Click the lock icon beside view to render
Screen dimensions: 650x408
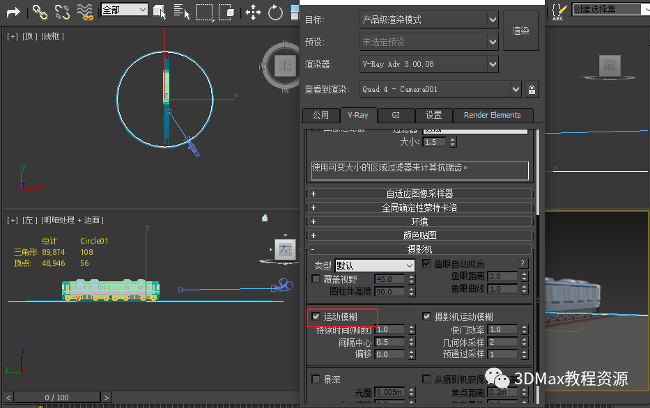tap(532, 89)
